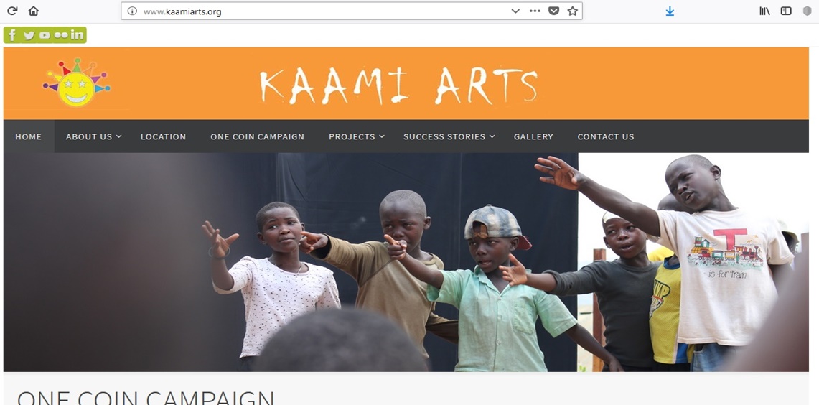The height and width of the screenshot is (405, 819).
Task: Reload the page with the refresh icon
Action: click(11, 11)
